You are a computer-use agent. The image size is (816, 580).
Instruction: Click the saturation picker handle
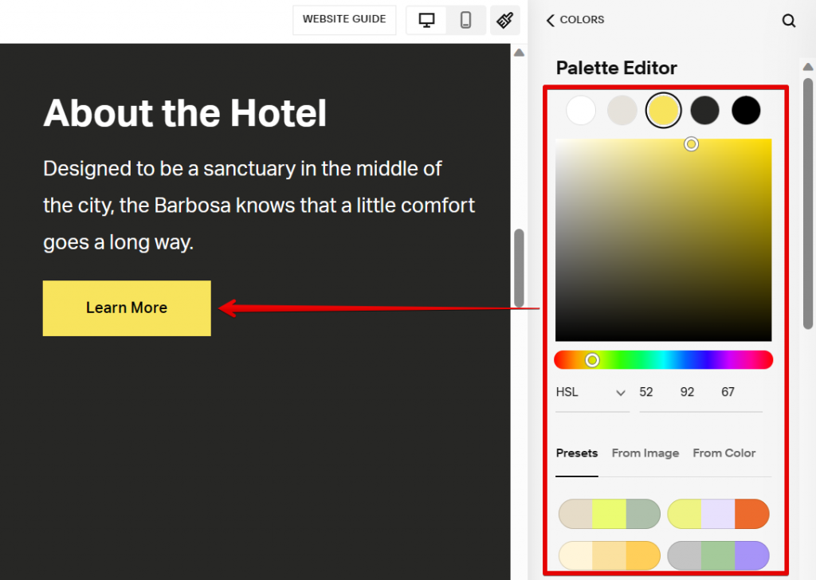(x=692, y=143)
